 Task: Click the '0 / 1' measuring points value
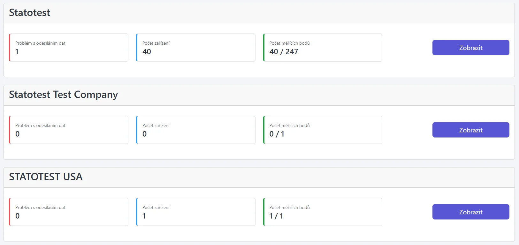coord(277,134)
